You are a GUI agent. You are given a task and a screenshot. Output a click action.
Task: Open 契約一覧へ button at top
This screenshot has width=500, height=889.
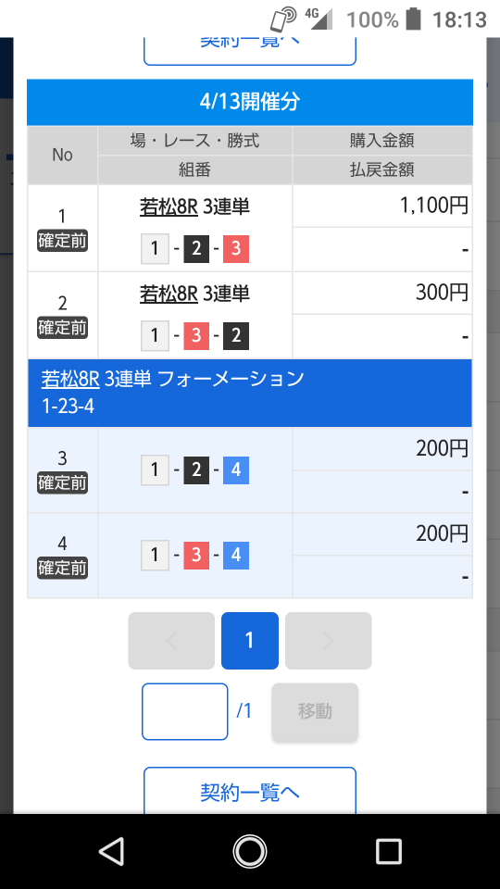[x=250, y=48]
